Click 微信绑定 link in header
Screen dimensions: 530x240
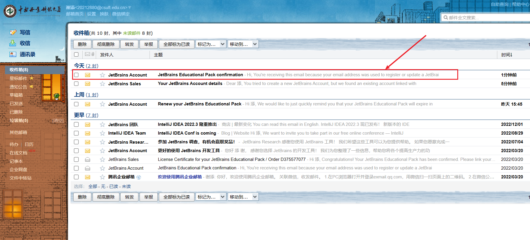click(121, 14)
